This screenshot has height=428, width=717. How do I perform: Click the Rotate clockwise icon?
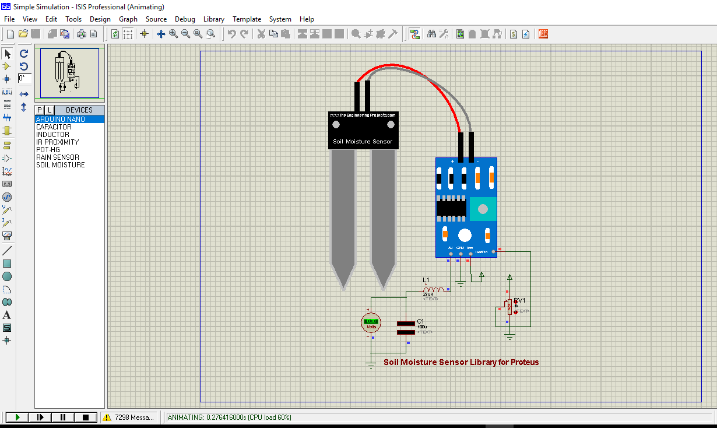click(24, 54)
